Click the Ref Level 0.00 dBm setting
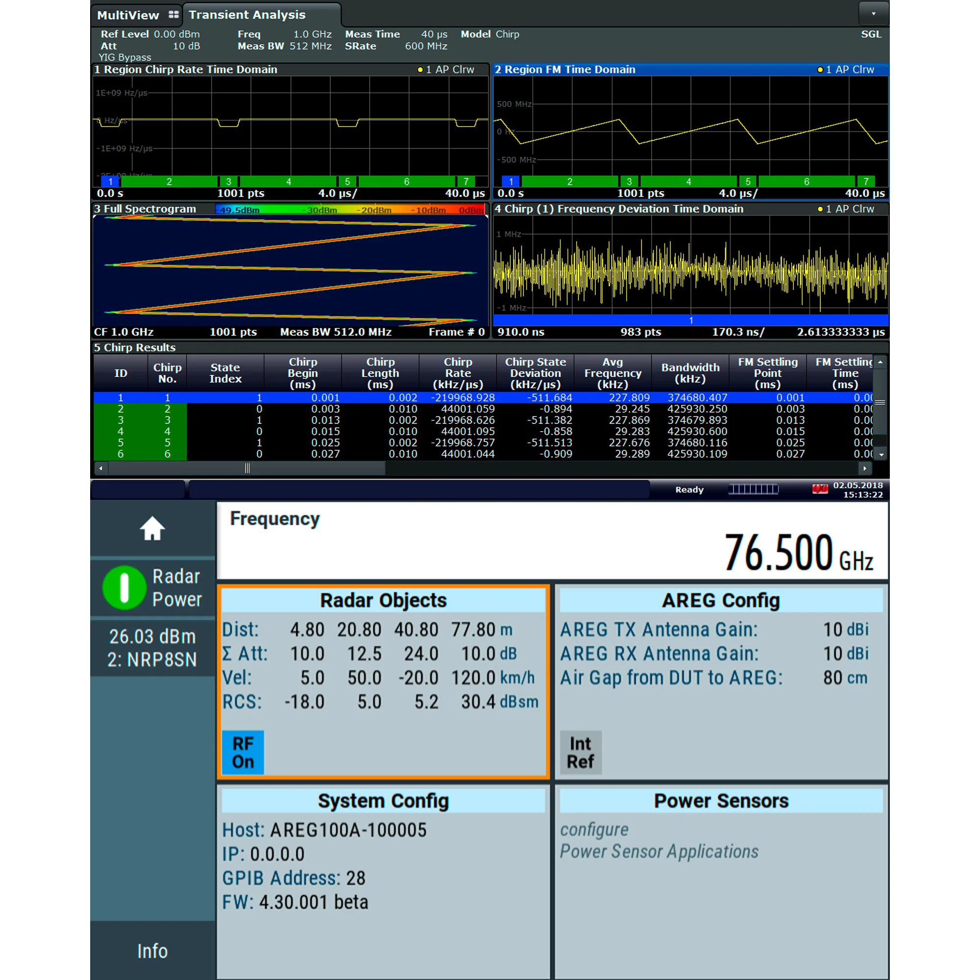 150,34
